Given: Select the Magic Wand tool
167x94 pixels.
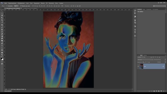Looking at the screenshot, I should 2,18.
